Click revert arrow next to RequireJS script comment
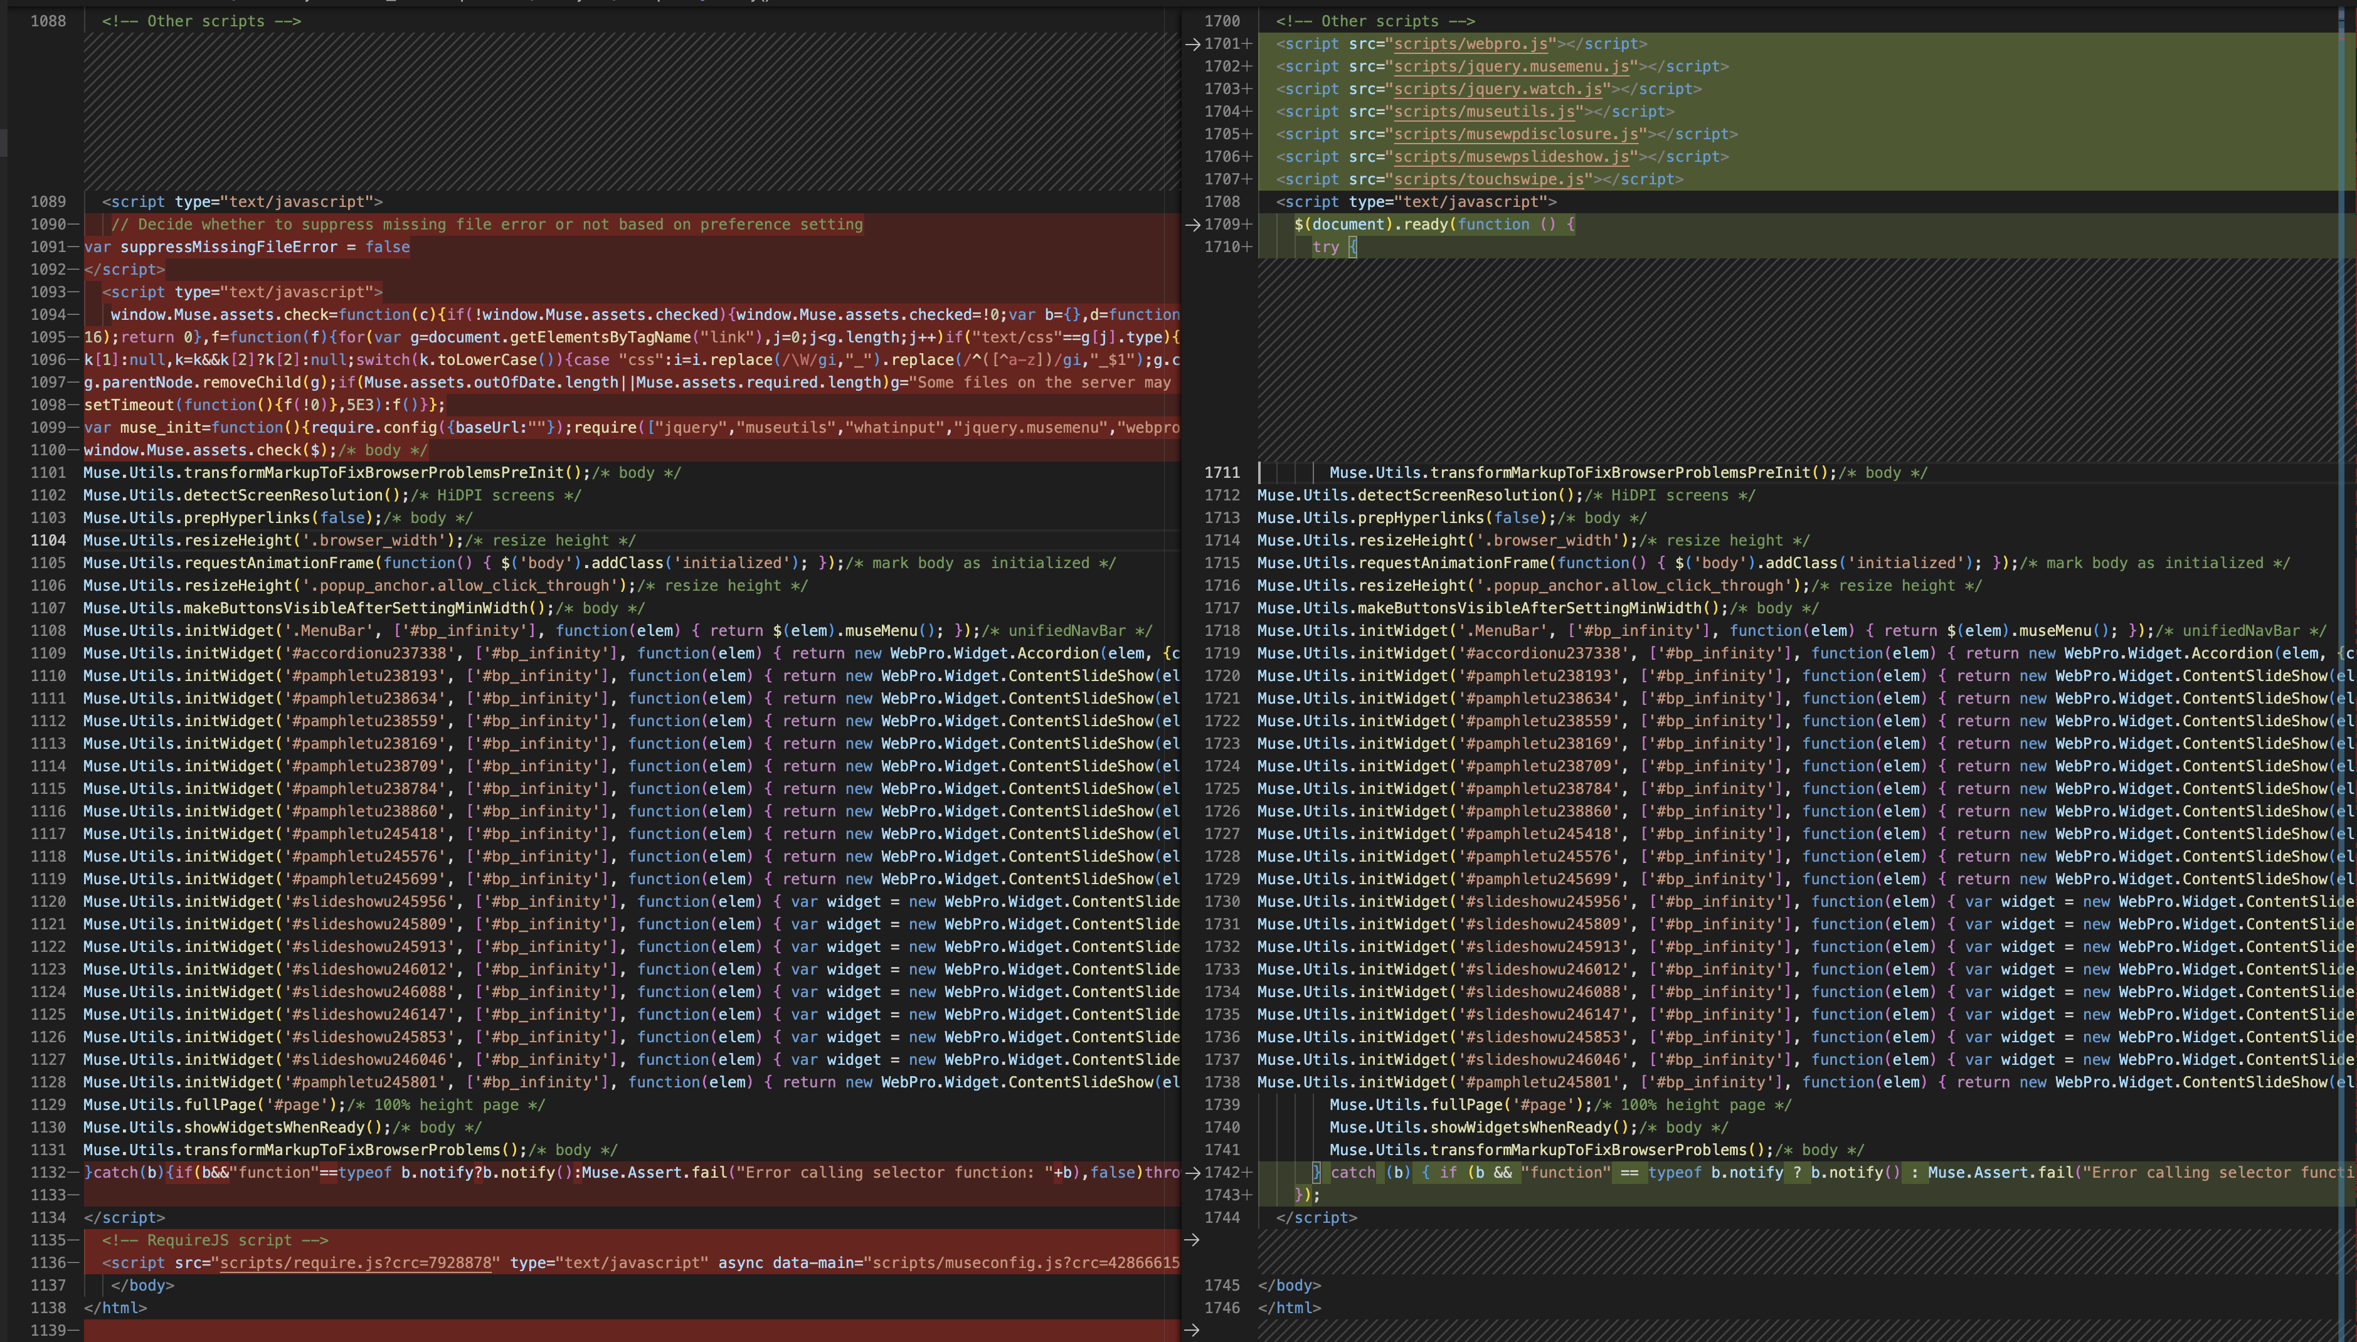This screenshot has width=2357, height=1342. [1192, 1240]
